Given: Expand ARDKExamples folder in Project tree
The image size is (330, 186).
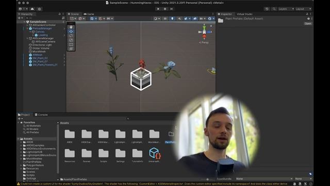Looking at the screenshot, I should point(21,146).
